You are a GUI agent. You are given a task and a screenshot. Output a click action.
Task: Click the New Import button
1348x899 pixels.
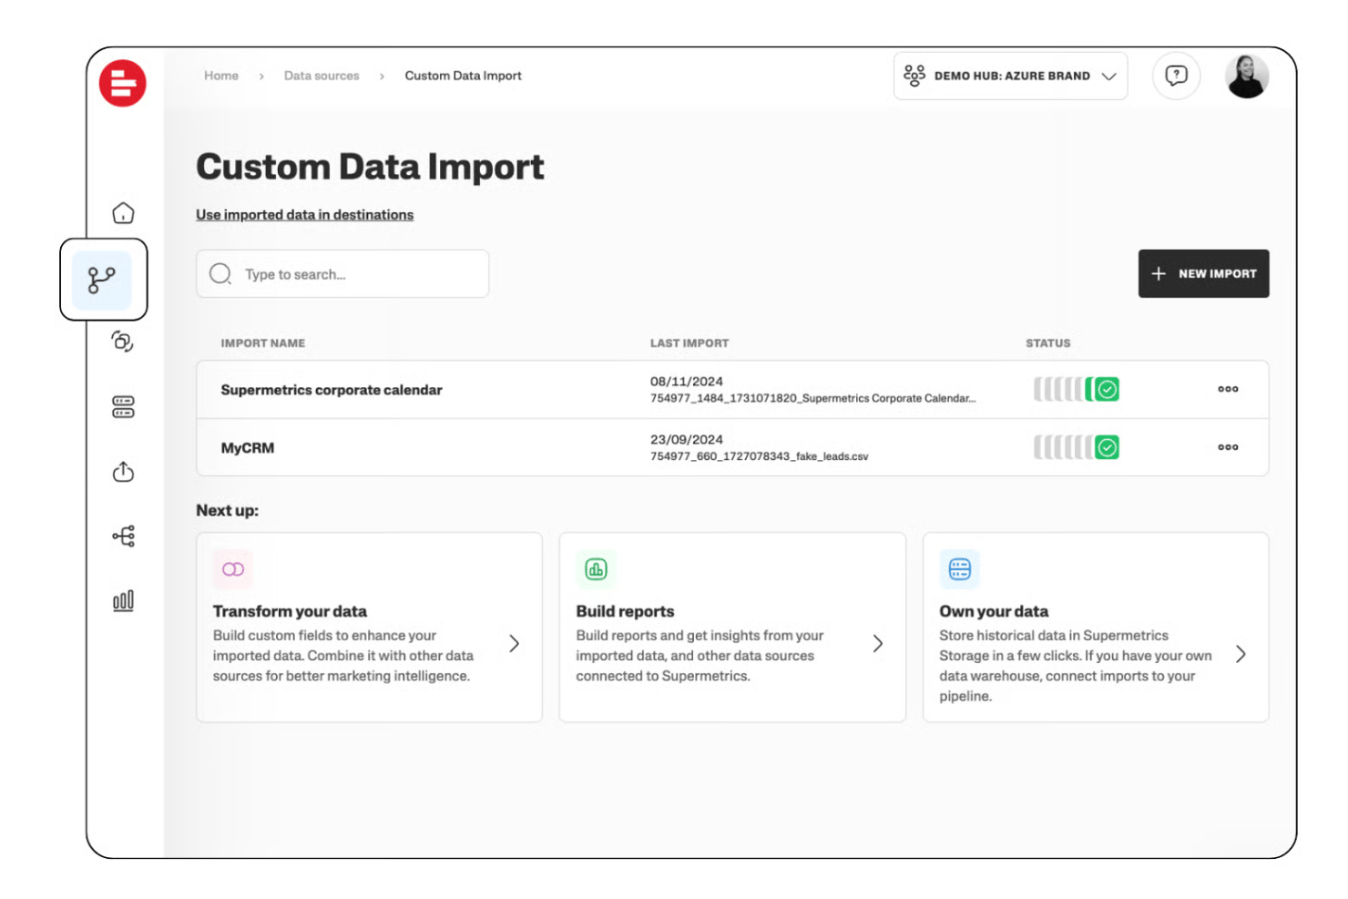point(1203,273)
